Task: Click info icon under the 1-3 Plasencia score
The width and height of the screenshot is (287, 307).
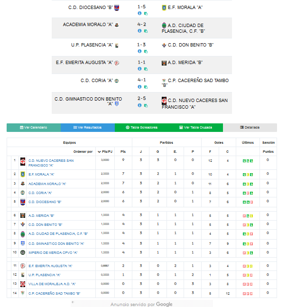Action: (x=139, y=51)
